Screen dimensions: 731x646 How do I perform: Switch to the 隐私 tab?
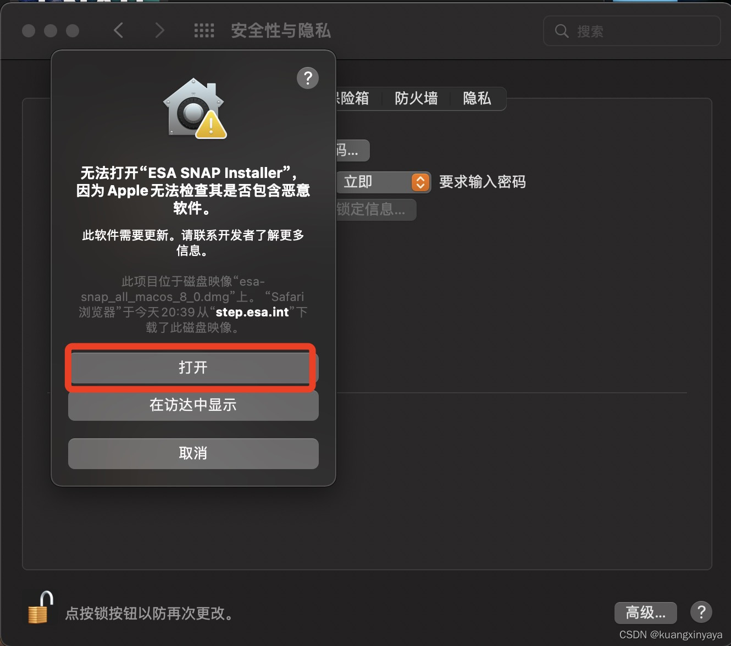tap(477, 98)
